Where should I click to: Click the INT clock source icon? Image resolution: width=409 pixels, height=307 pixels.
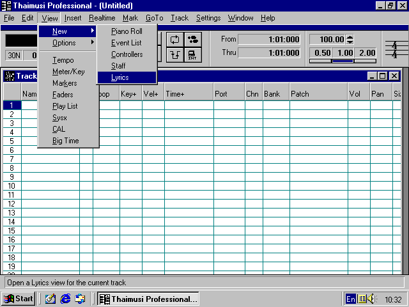pyautogui.click(x=193, y=55)
